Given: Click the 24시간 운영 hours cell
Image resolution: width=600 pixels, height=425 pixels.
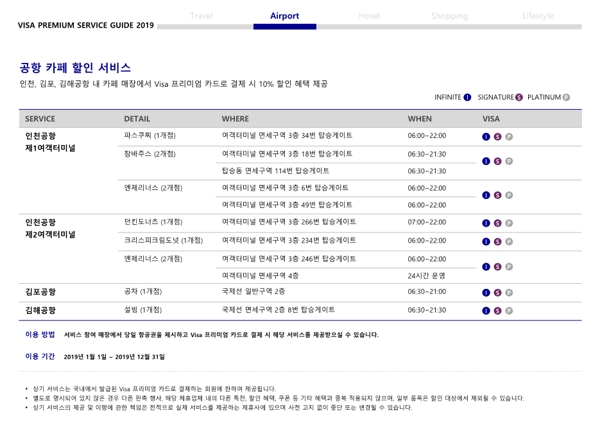Looking at the screenshot, I should (x=426, y=275).
